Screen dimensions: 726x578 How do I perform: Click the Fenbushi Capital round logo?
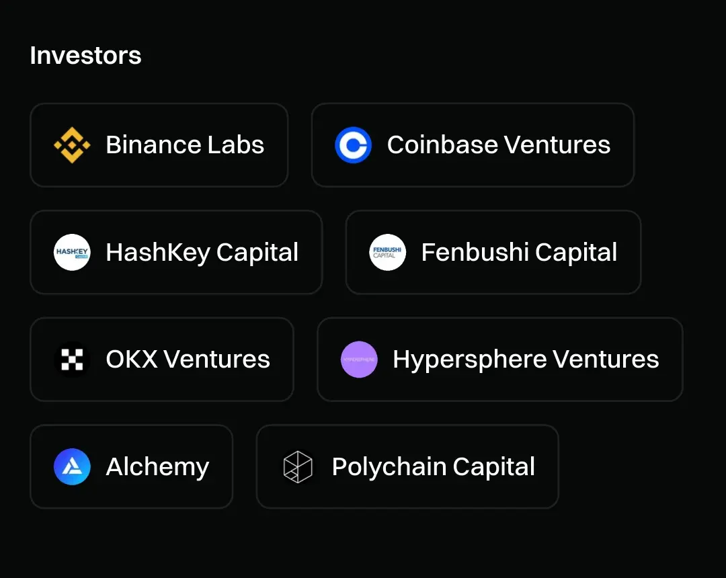[x=387, y=252]
